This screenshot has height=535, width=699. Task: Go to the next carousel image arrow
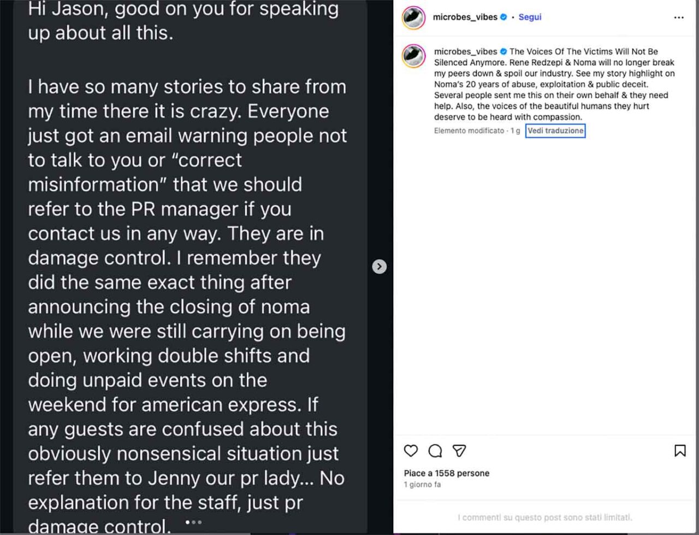coord(380,267)
